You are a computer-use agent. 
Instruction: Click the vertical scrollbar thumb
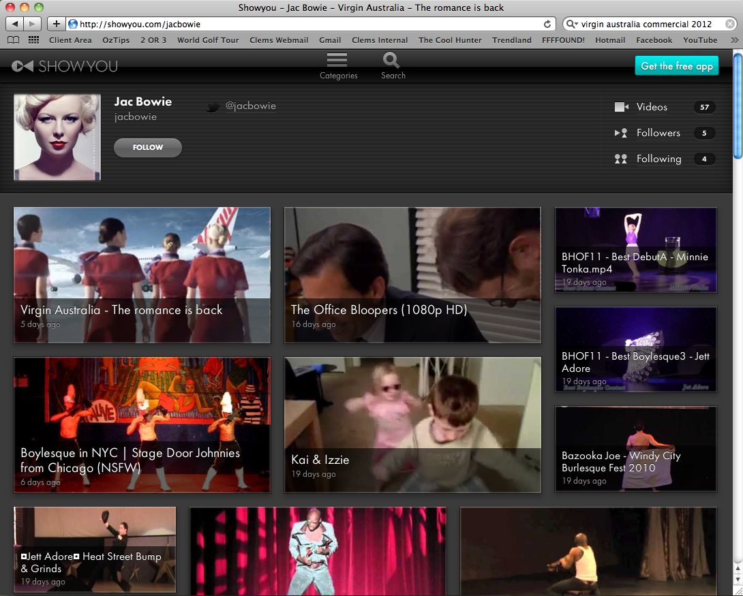(x=738, y=106)
